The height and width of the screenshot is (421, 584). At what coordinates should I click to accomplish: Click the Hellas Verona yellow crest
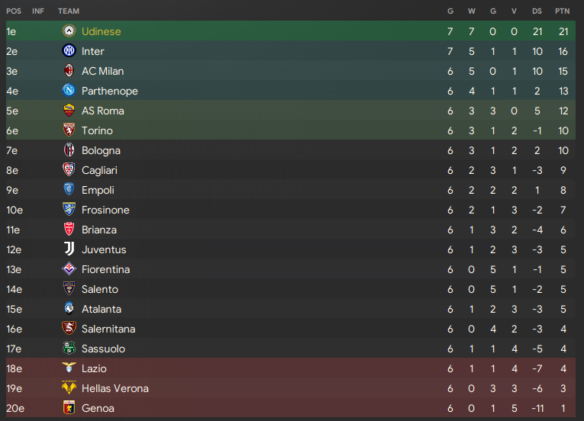point(69,388)
